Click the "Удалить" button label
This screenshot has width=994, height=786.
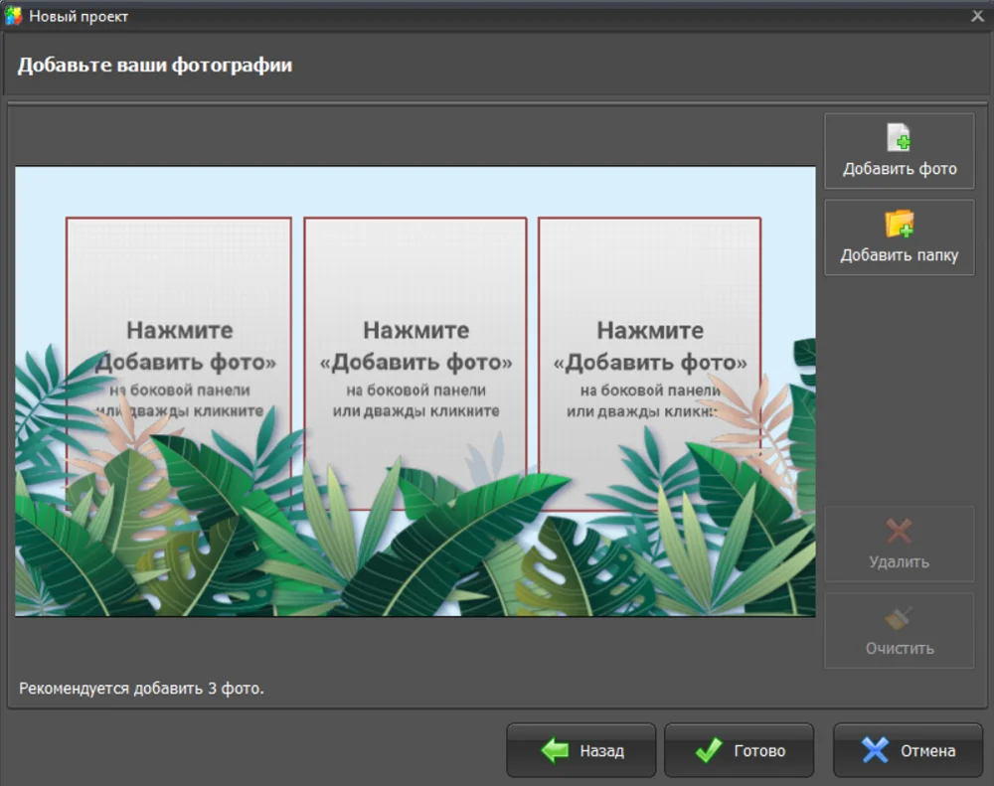pyautogui.click(x=899, y=561)
